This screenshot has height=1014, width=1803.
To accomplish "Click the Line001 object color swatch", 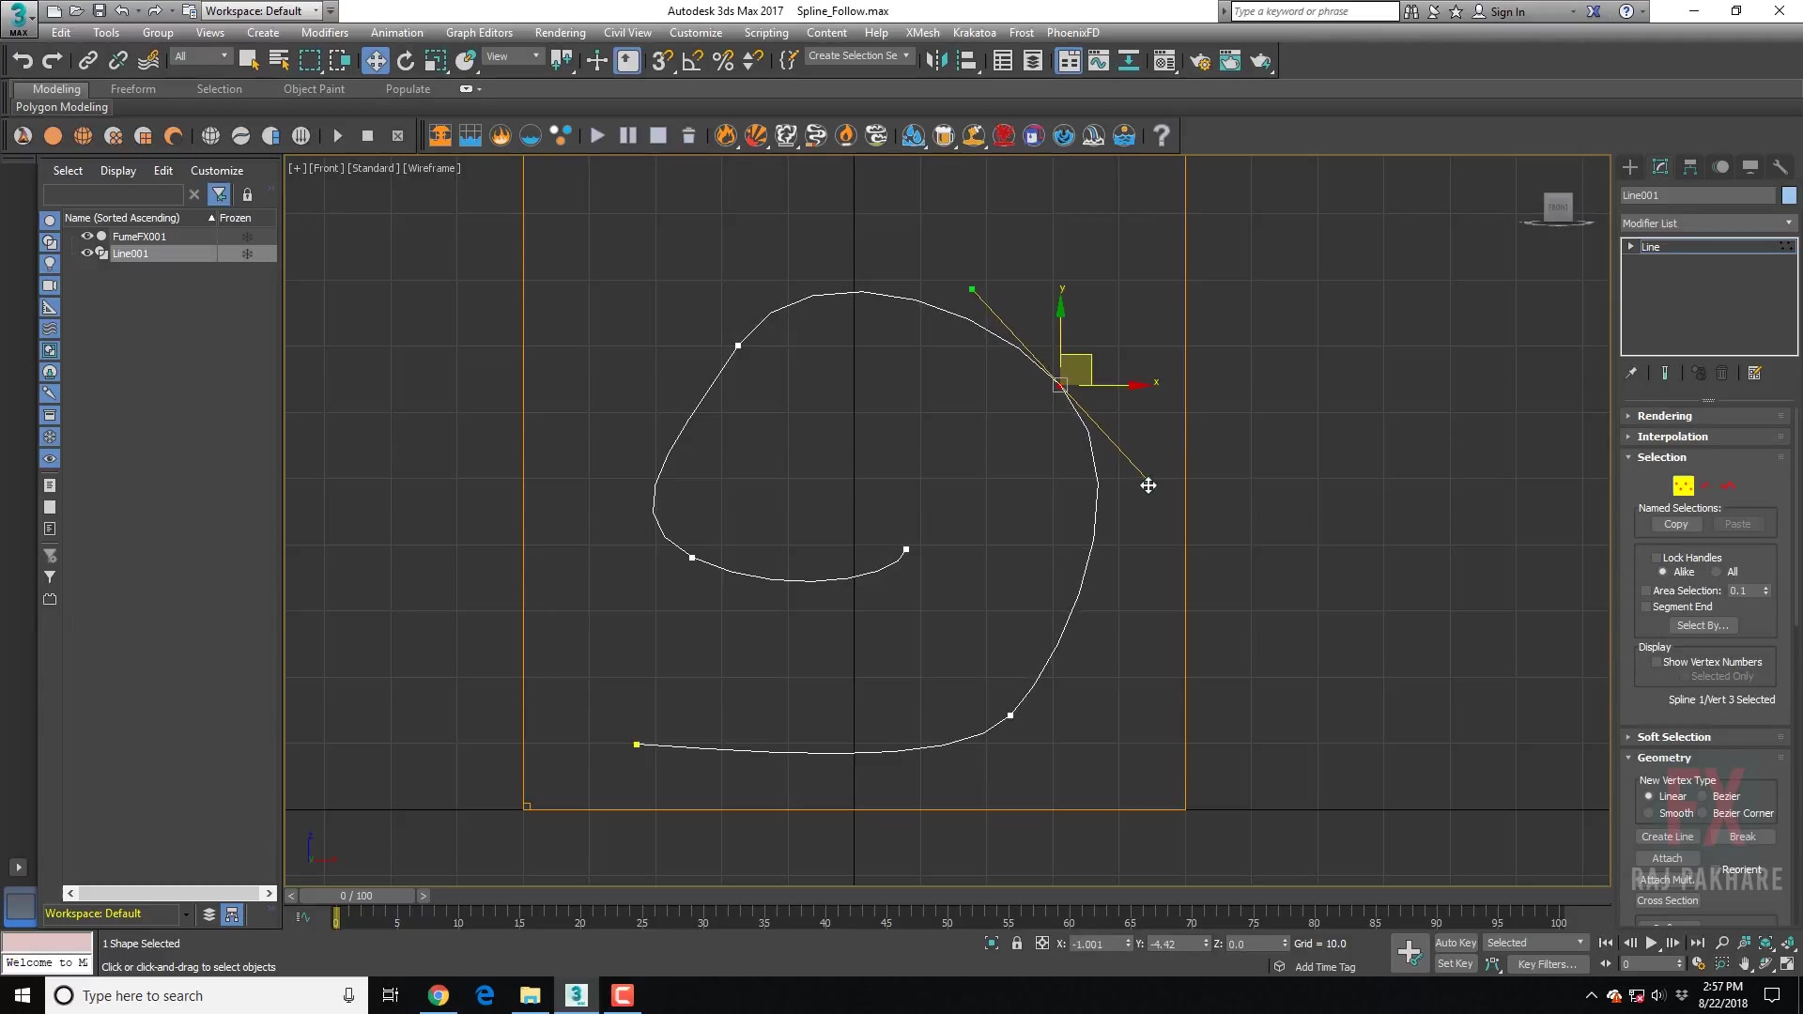I will (1789, 195).
